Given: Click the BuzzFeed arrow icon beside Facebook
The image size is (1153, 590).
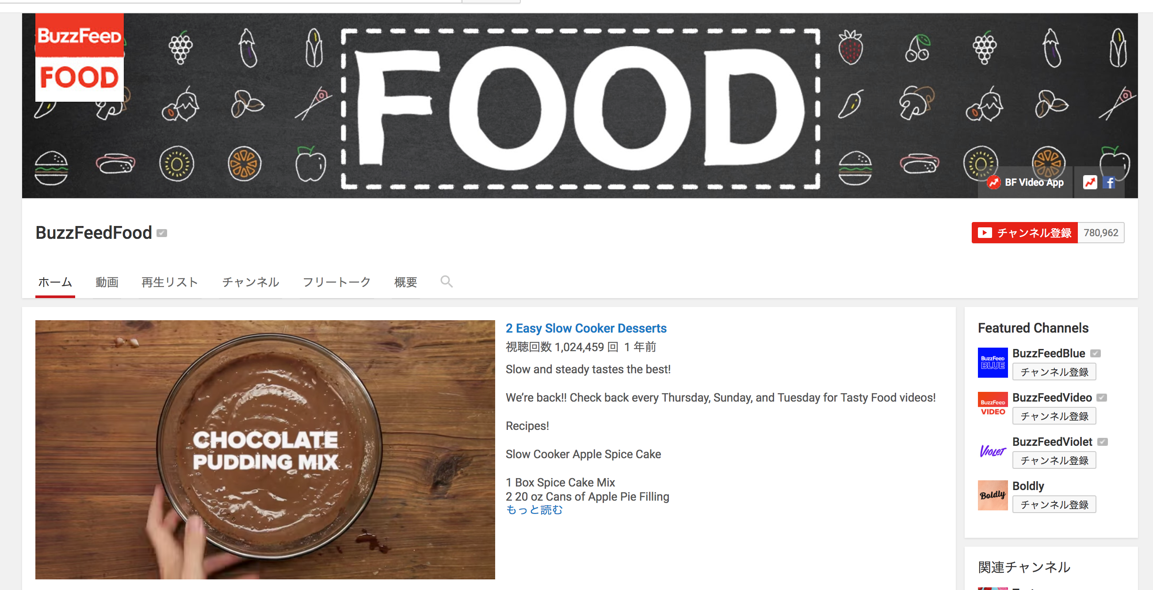Looking at the screenshot, I should [1090, 182].
